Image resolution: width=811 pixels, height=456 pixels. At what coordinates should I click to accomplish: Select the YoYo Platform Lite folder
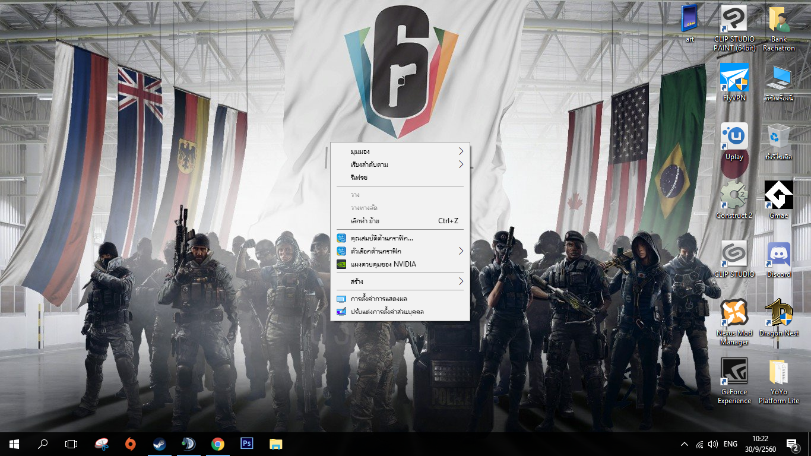pyautogui.click(x=779, y=381)
